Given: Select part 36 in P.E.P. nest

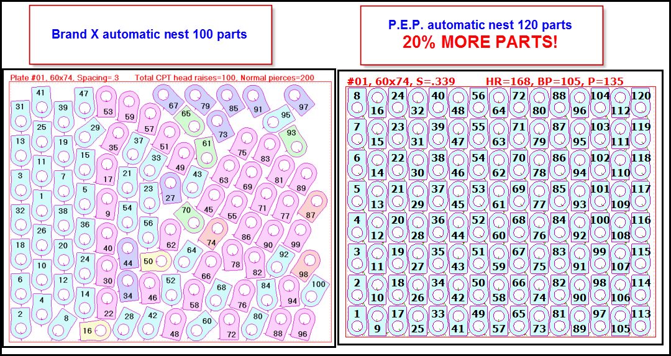Looking at the screenshot, I should coord(438,227).
